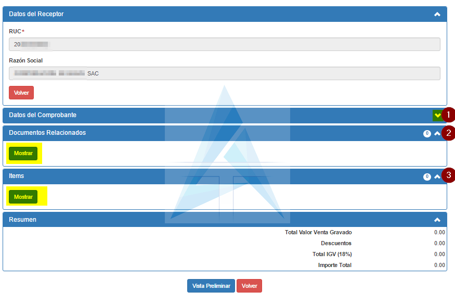This screenshot has width=455, height=304.
Task: Click red annotation marker number 1
Action: [449, 115]
